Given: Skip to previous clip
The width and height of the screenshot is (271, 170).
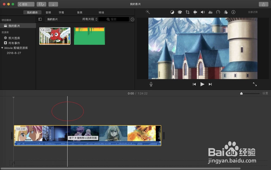Looking at the screenshot, I should [194, 84].
